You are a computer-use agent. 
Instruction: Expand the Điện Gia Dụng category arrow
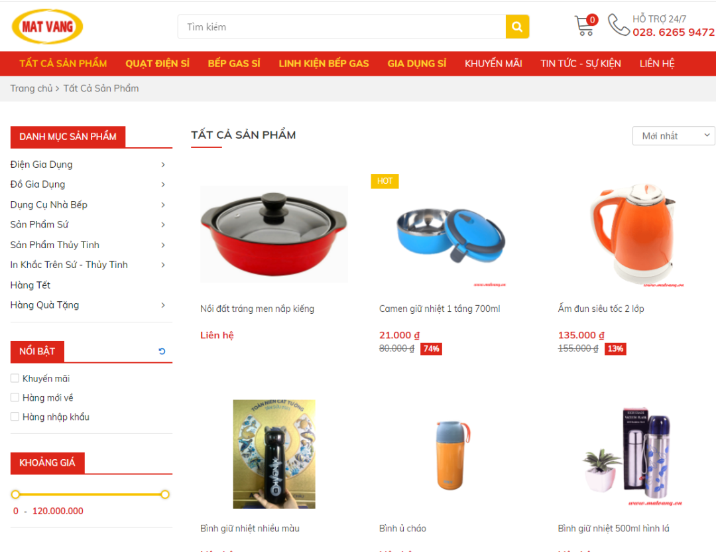click(163, 165)
